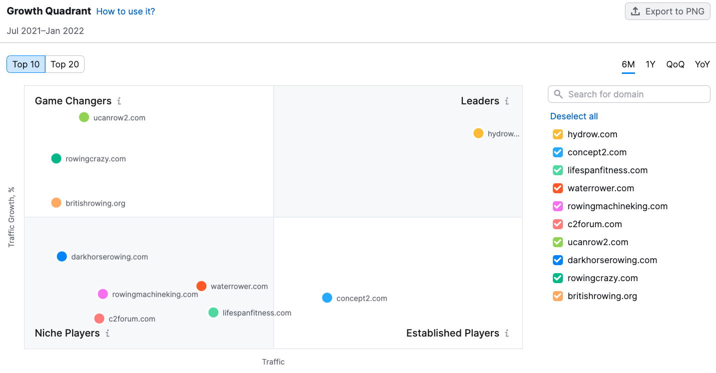Click the Jul 2021–Jan 2022 date range text
This screenshot has height=373, width=716.
[46, 31]
